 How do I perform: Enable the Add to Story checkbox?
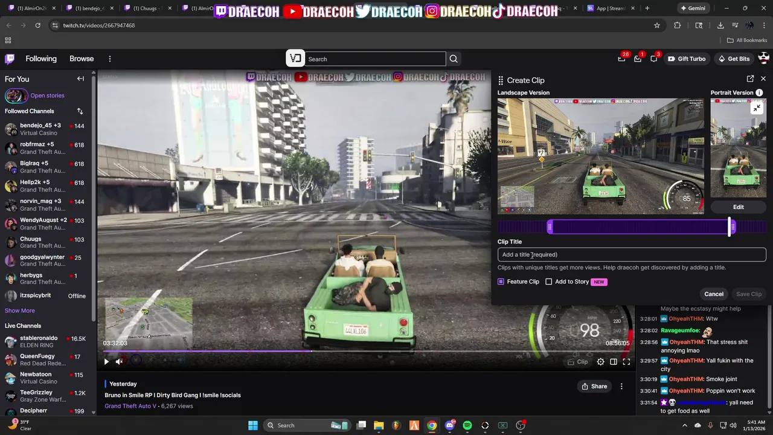548,282
